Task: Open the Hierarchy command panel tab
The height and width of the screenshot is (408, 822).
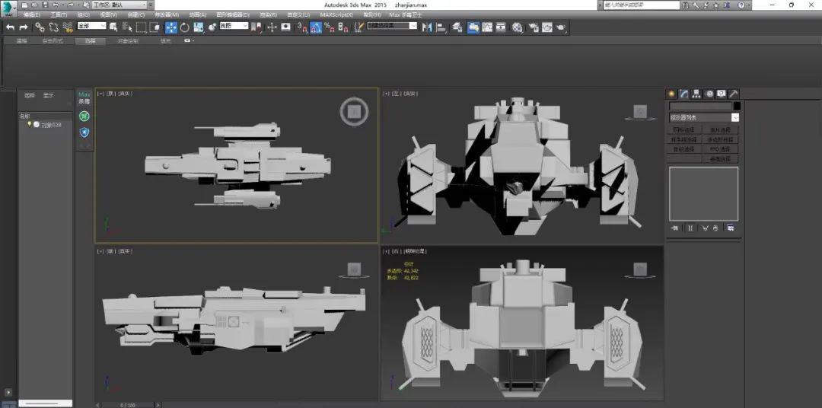Action: tap(696, 94)
